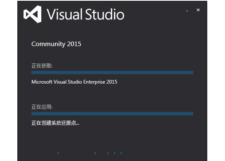Click the third loading dot
This screenshot has width=225, height=161.
pos(108,153)
